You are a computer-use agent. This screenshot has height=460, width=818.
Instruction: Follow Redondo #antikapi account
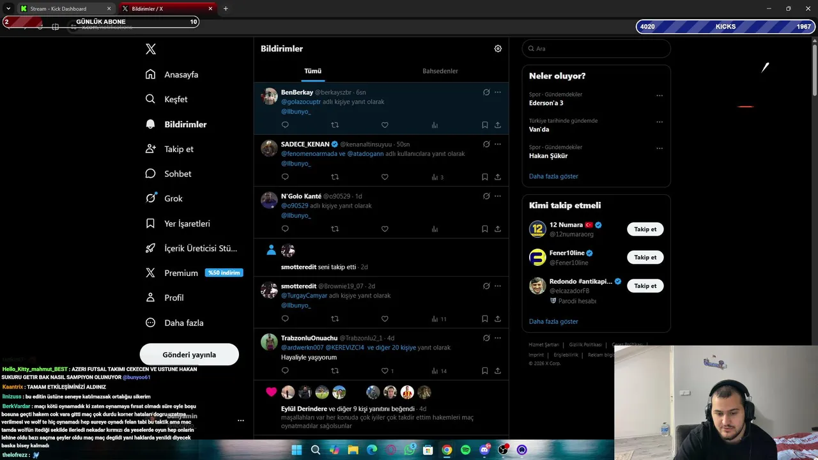(645, 286)
